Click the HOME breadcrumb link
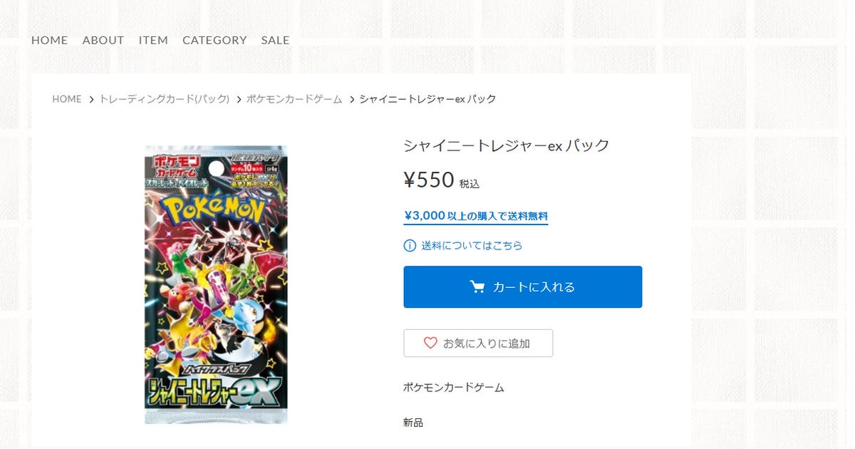This screenshot has height=449, width=855. click(67, 99)
